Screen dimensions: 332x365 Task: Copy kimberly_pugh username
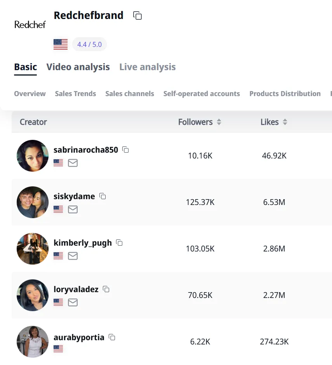pyautogui.click(x=119, y=243)
